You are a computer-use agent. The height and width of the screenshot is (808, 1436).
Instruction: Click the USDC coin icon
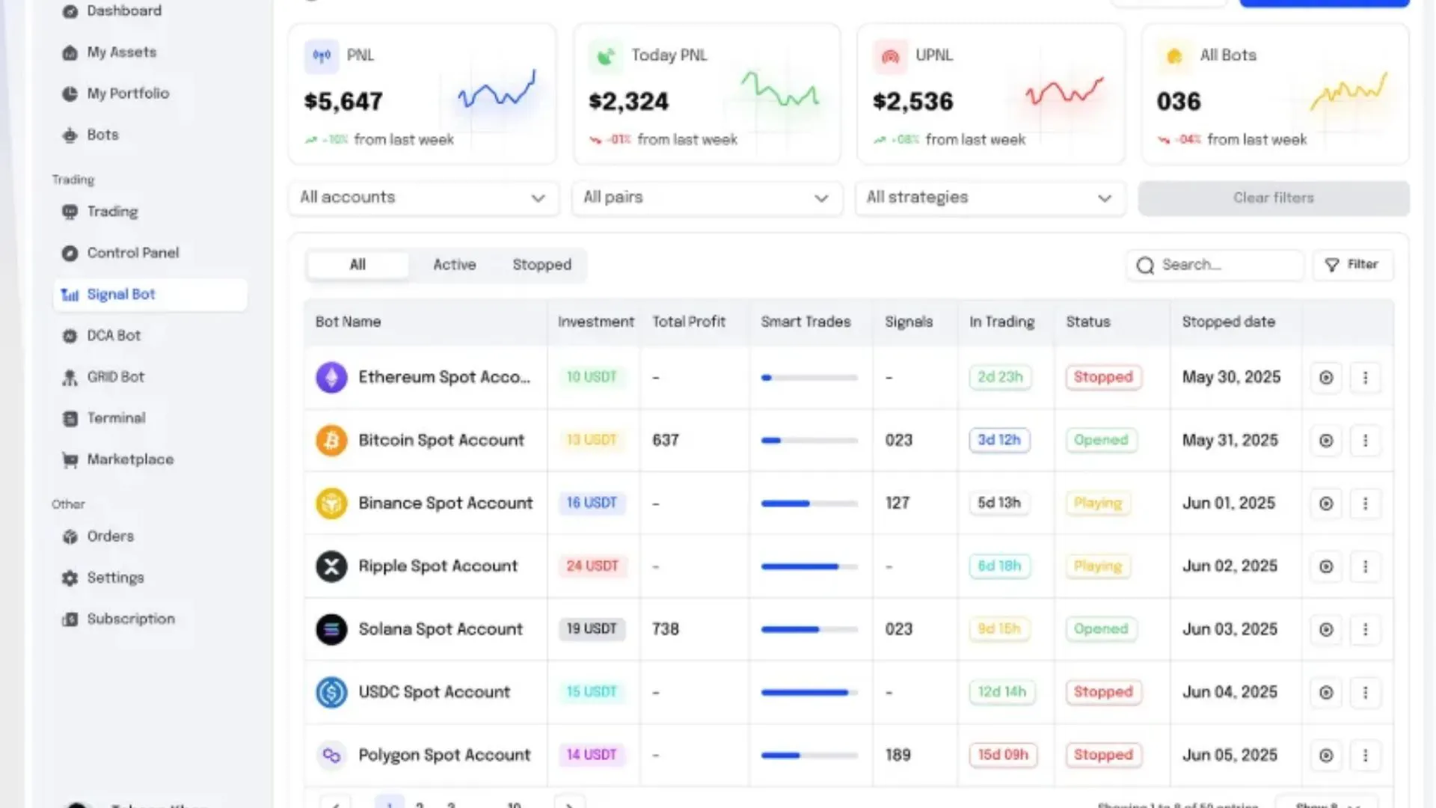[x=331, y=692]
